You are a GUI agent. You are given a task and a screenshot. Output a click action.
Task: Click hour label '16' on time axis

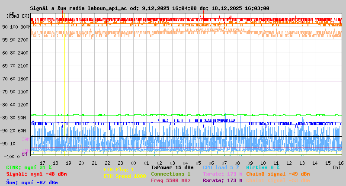[341, 163]
